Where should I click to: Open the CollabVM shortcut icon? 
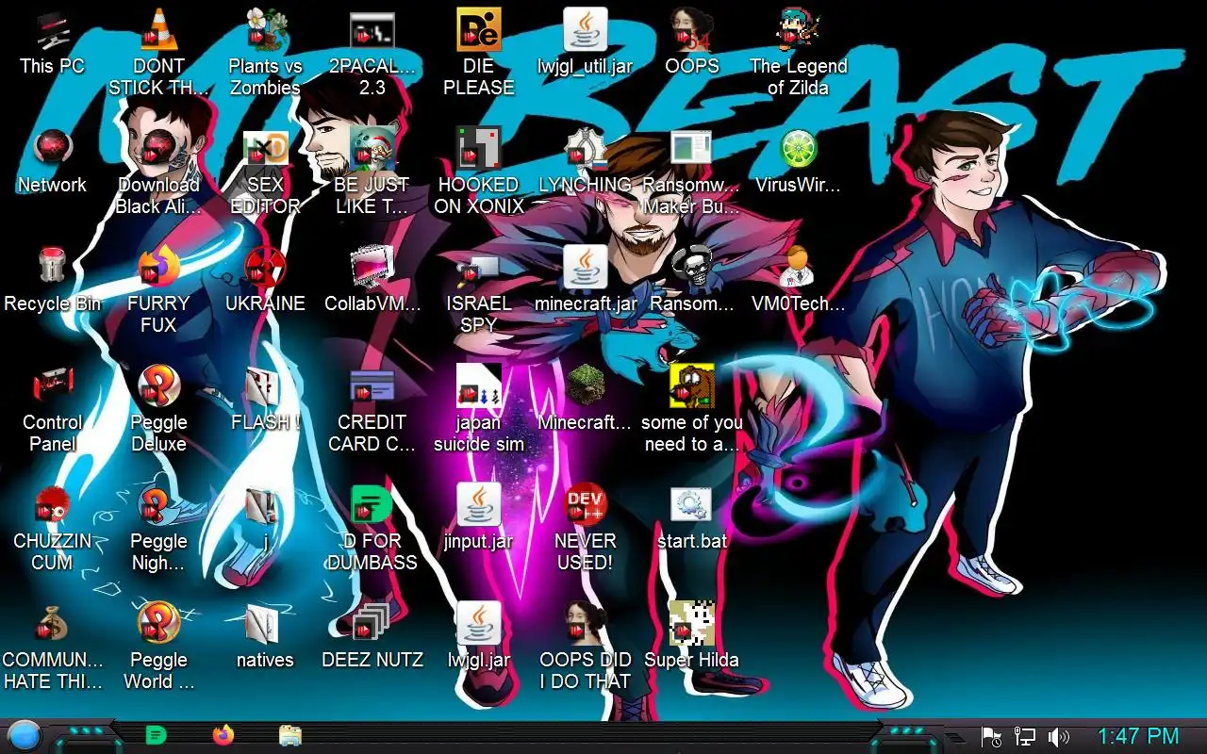pos(372,269)
